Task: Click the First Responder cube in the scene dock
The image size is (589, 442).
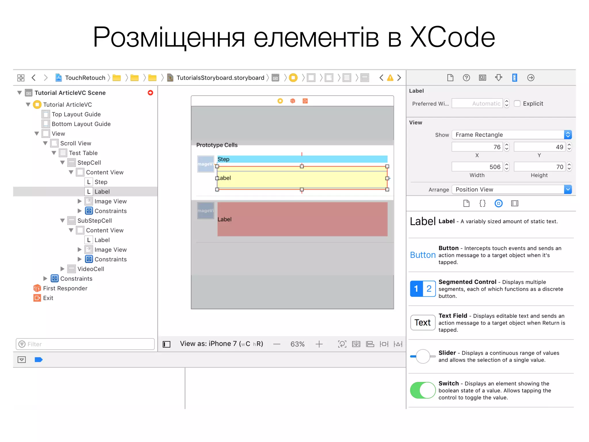Action: point(293,101)
